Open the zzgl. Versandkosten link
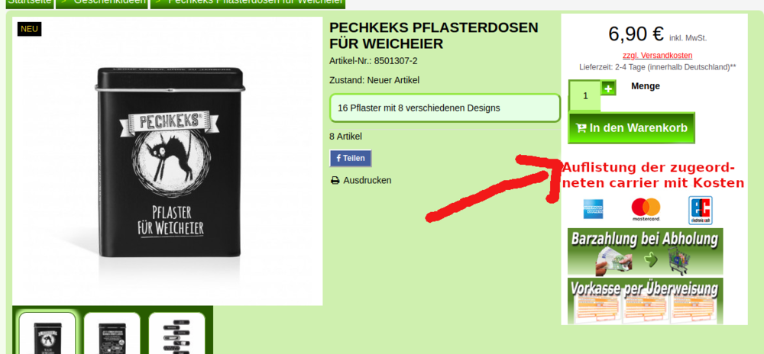This screenshot has width=764, height=354. [x=657, y=56]
